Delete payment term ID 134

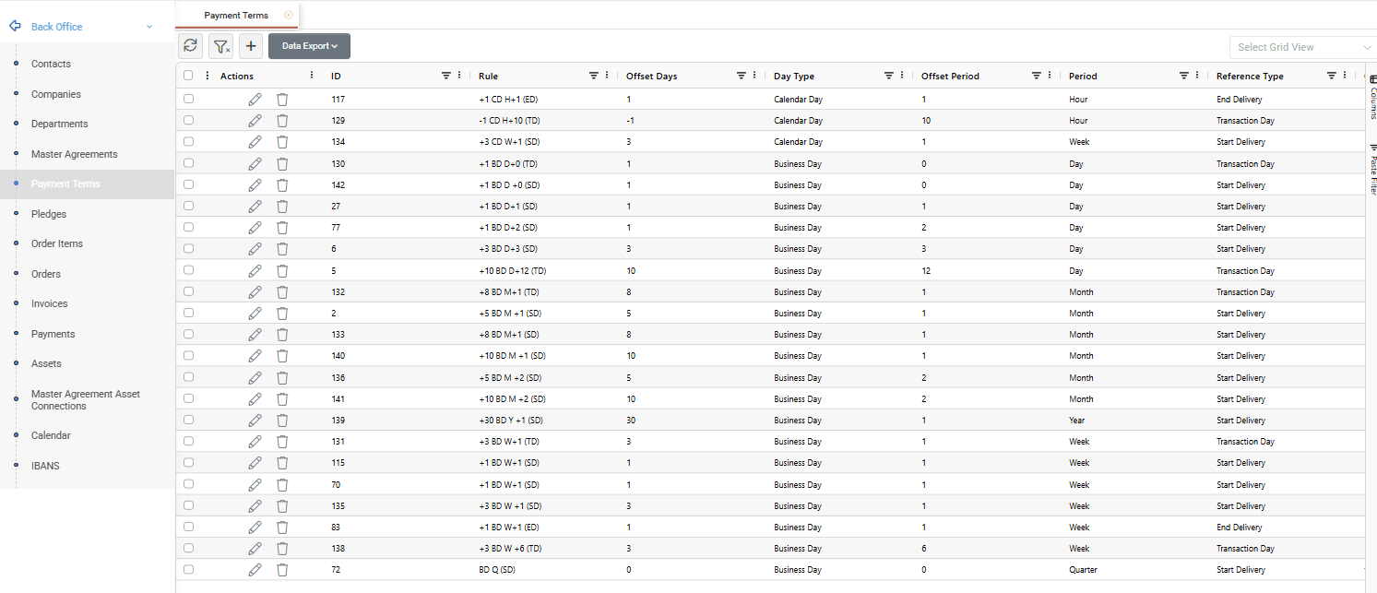pos(282,142)
